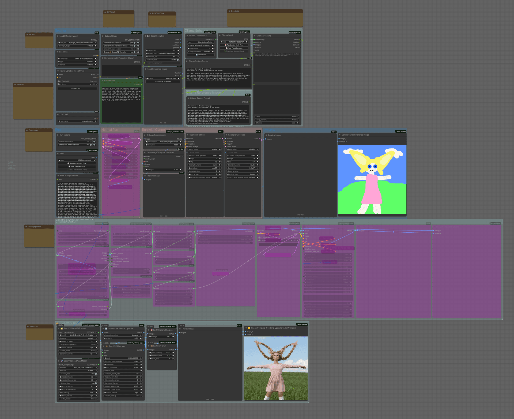The width and height of the screenshot is (514, 419).
Task: Open vae_name dropdown showing ae.safetensors
Action: pyautogui.click(x=77, y=121)
